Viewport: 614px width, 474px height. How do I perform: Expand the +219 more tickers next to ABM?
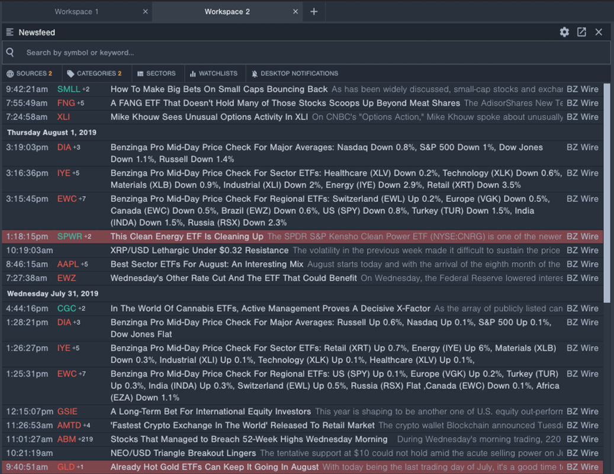pyautogui.click(x=86, y=440)
